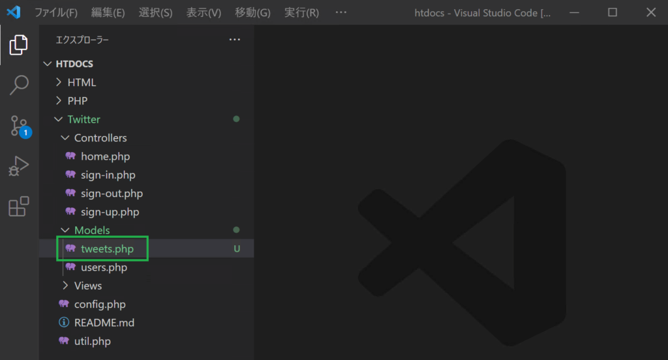Viewport: 668px width, 360px height.
Task: Click PHP elephant icon beside sign-in.php
Action: tap(70, 174)
